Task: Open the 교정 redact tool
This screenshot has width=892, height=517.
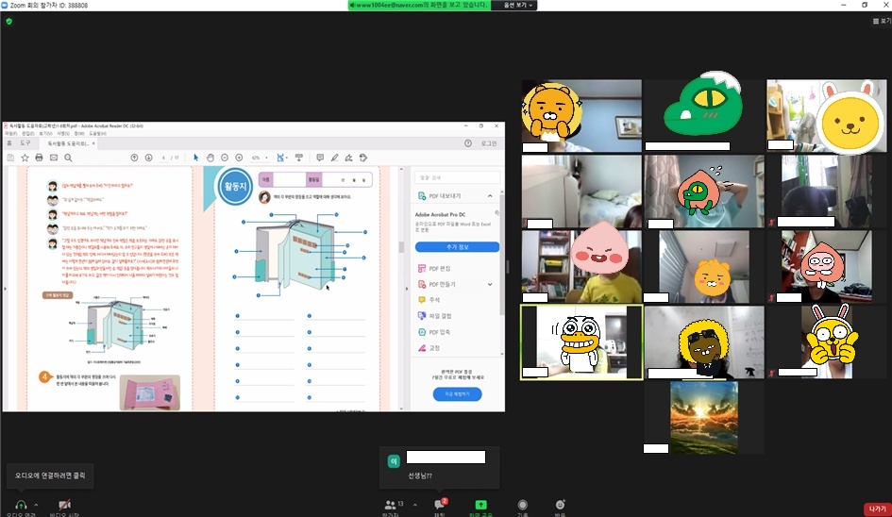Action: tap(429, 347)
